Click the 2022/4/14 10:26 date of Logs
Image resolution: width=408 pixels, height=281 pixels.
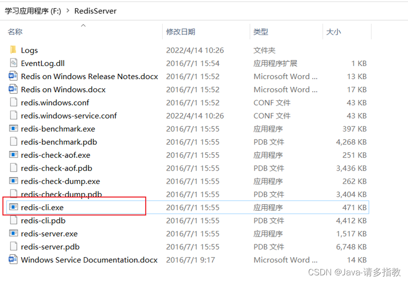pyautogui.click(x=195, y=50)
